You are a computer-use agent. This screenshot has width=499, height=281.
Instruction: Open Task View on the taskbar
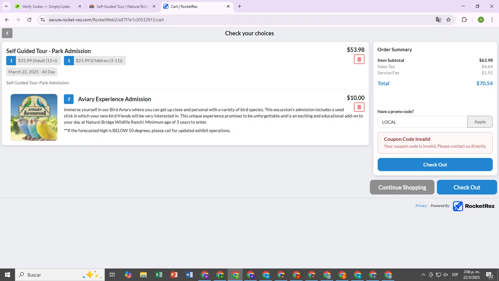[112, 275]
